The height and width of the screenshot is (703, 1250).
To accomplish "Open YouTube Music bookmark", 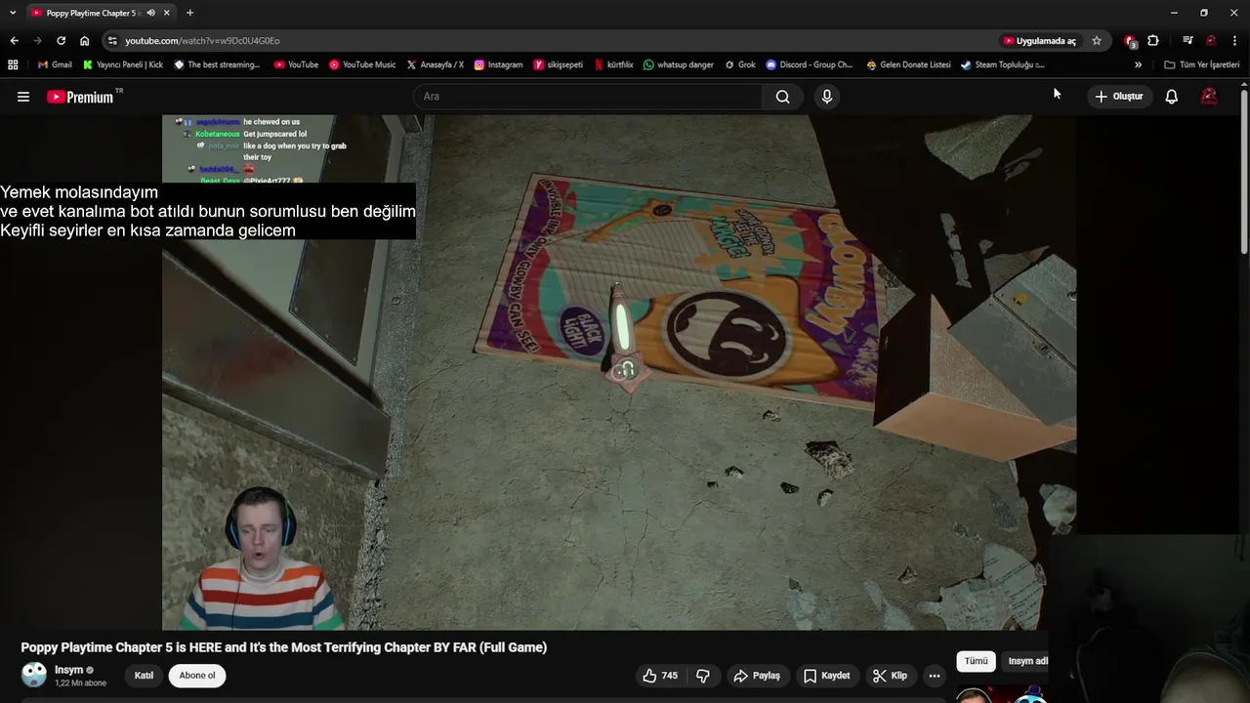I will coord(362,64).
